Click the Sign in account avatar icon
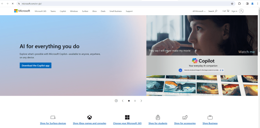This screenshot has width=260, height=128. coord(241,11)
